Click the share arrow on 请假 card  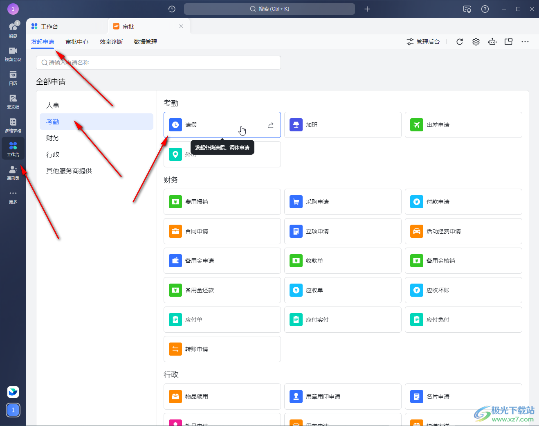click(x=271, y=125)
